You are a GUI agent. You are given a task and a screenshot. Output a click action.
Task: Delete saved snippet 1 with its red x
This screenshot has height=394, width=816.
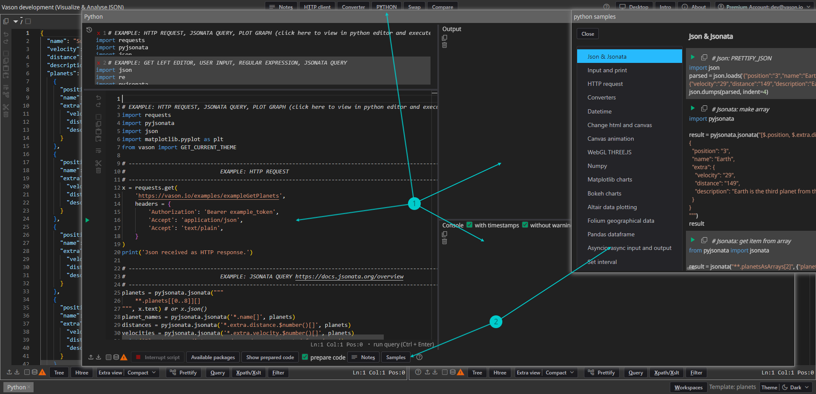click(99, 33)
